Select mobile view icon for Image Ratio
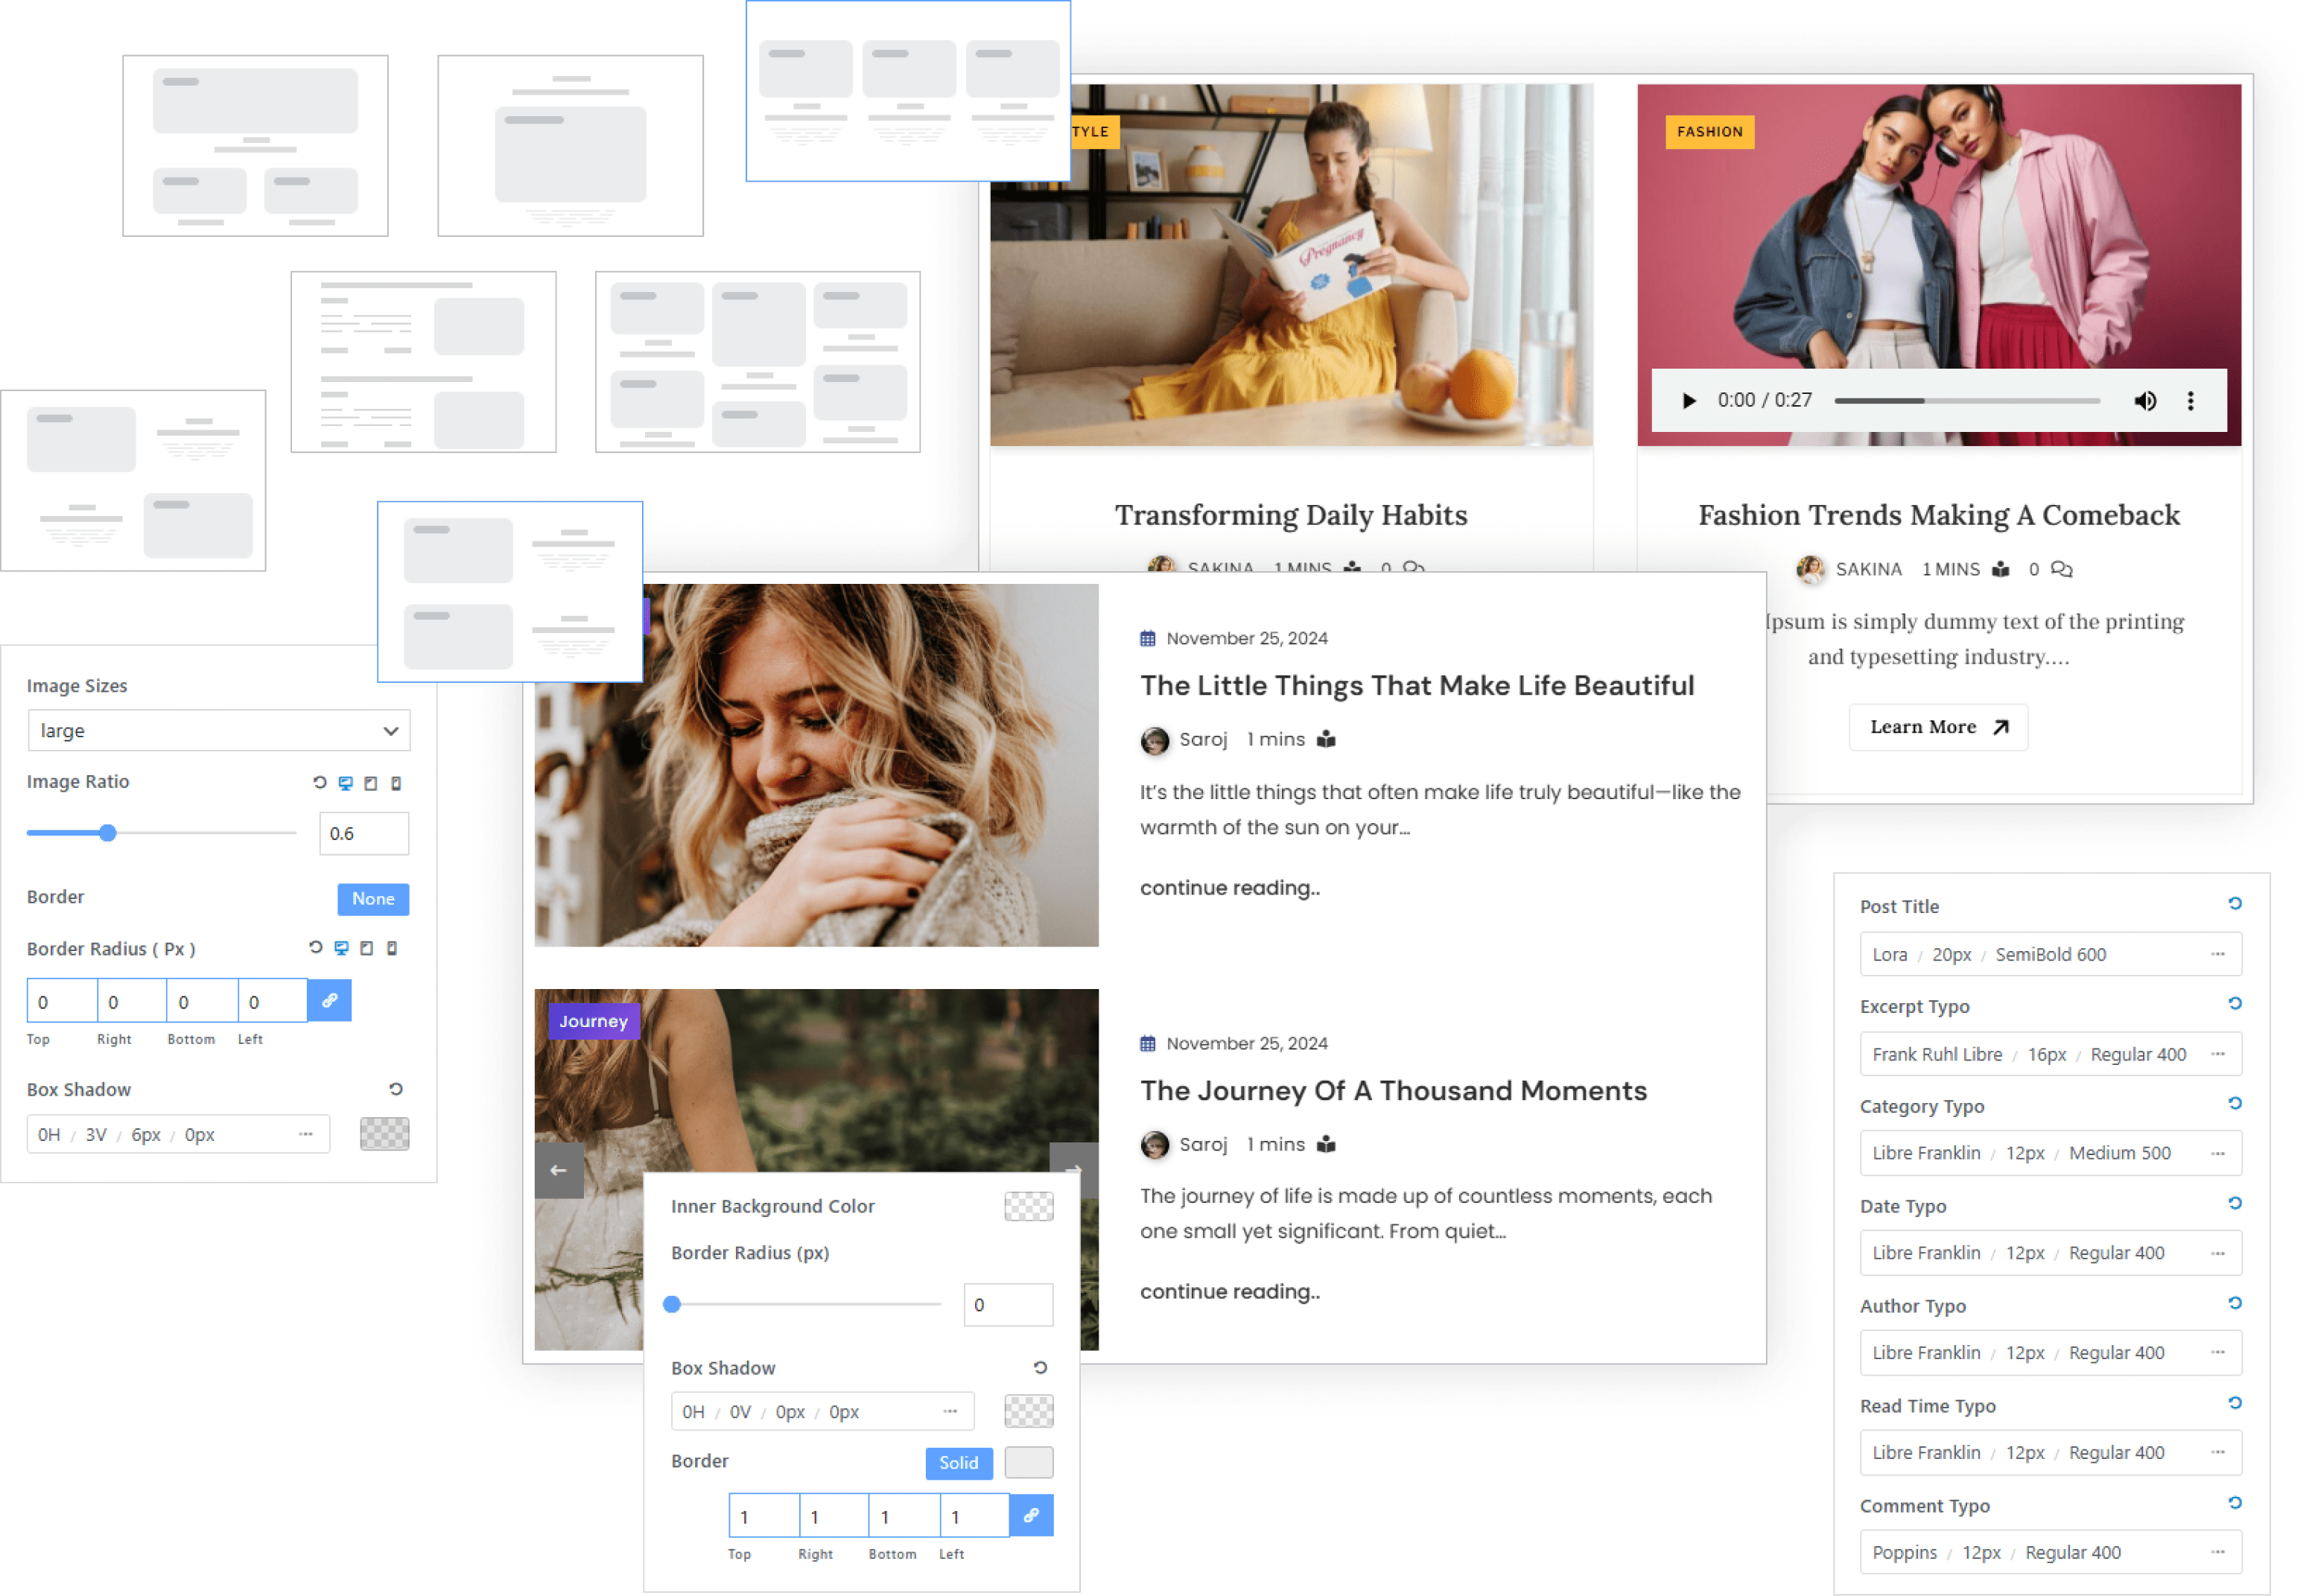 (x=396, y=783)
